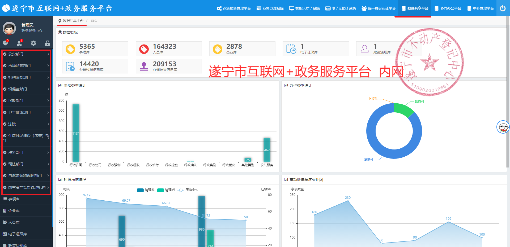Open the floating assistant robot icon
The image size is (510, 247).
503,127
